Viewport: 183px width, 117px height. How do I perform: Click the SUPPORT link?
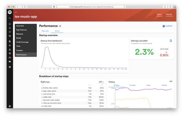click(x=169, y=26)
